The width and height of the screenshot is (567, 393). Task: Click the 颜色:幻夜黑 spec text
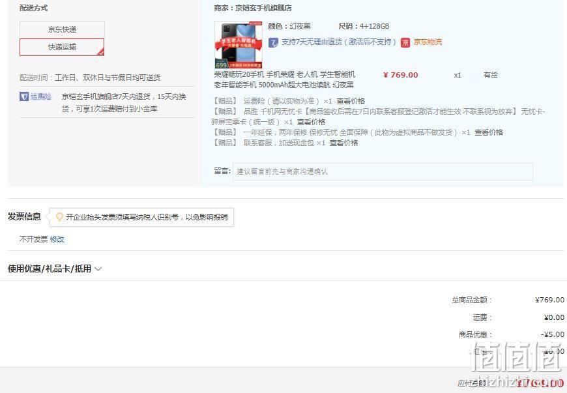click(x=289, y=26)
